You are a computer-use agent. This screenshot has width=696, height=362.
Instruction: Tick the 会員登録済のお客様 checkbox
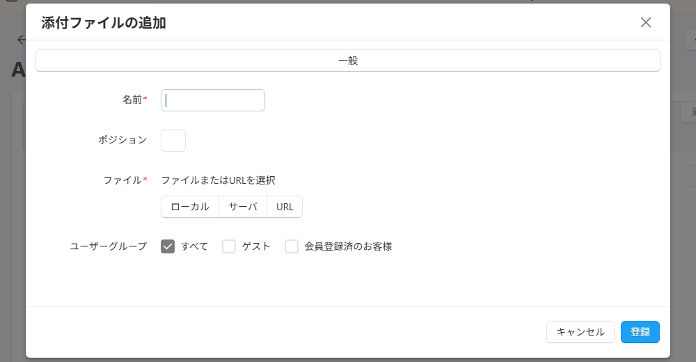292,246
